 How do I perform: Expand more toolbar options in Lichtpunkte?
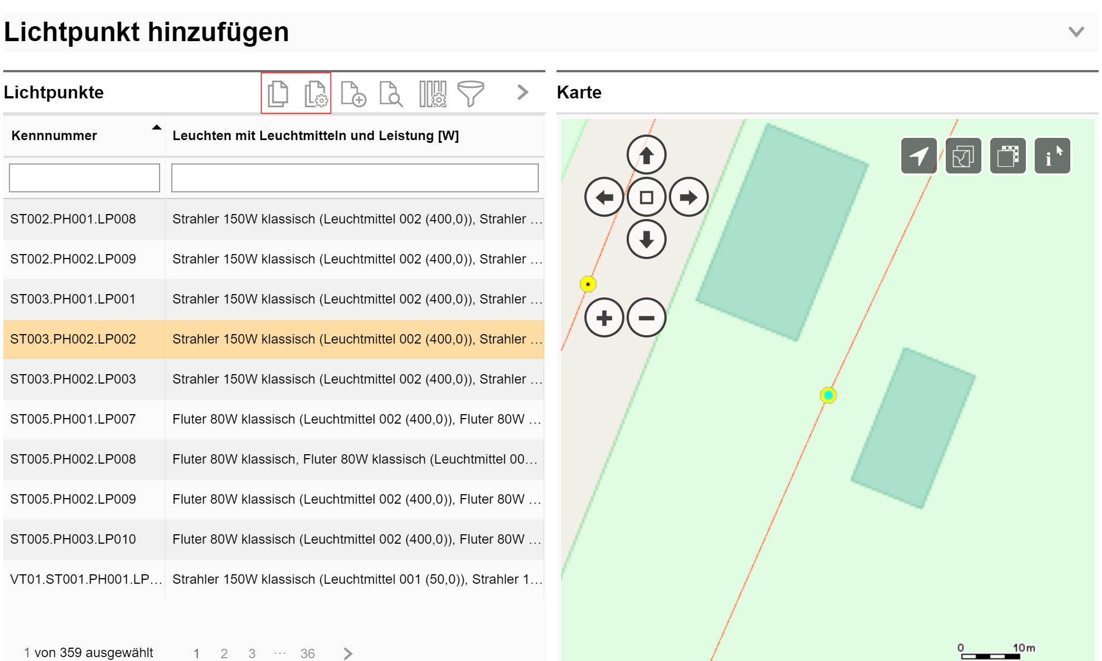tap(522, 92)
